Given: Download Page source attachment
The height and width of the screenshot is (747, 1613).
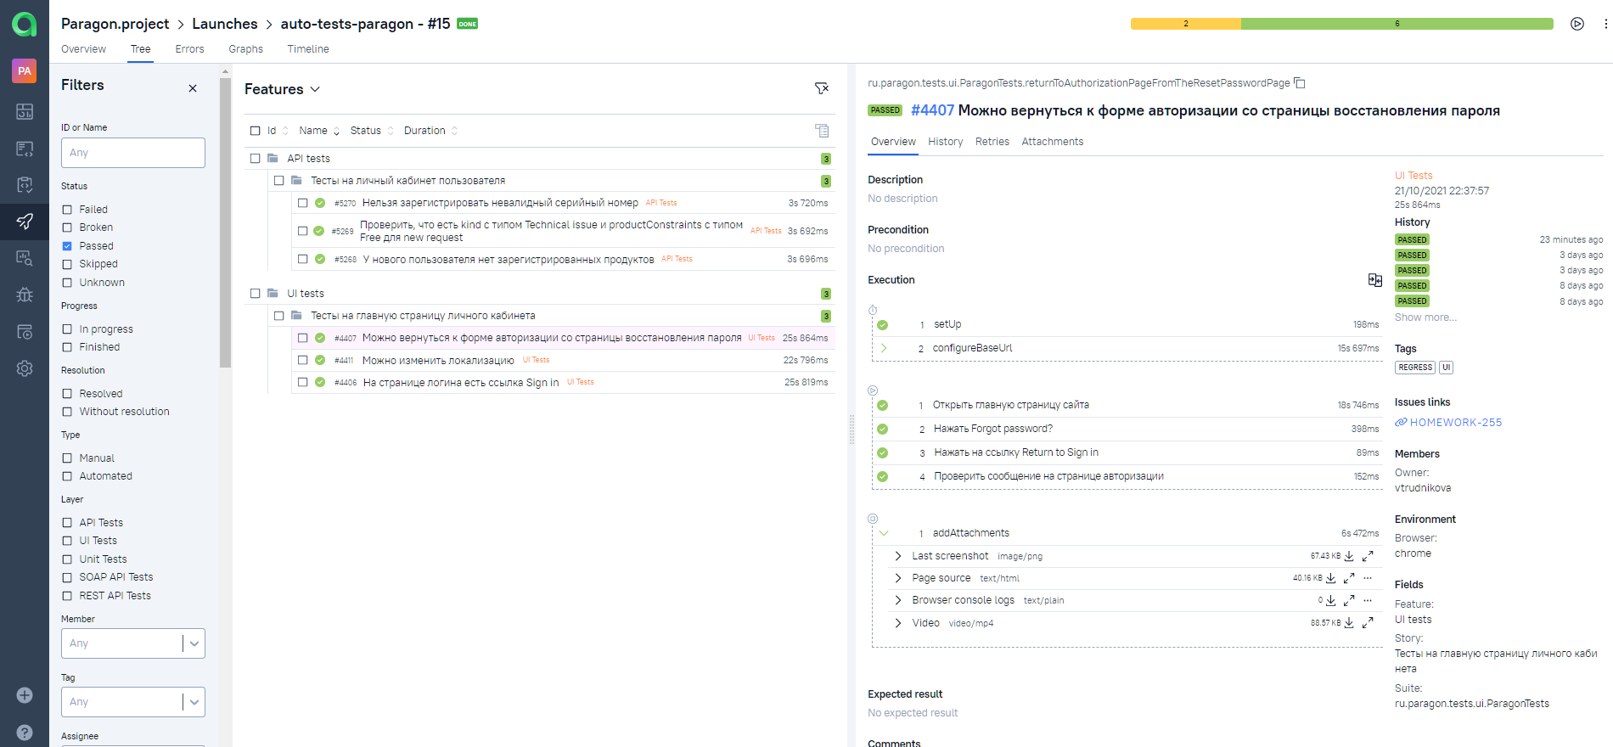Looking at the screenshot, I should tap(1331, 578).
